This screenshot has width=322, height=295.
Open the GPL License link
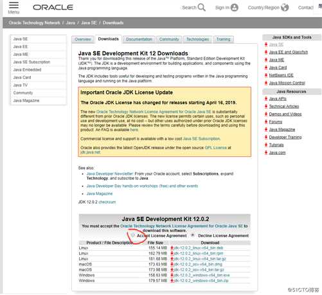216,148
